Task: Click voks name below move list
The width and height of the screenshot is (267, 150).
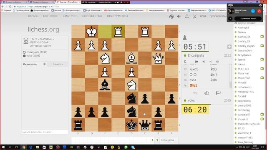Action: click(191, 100)
